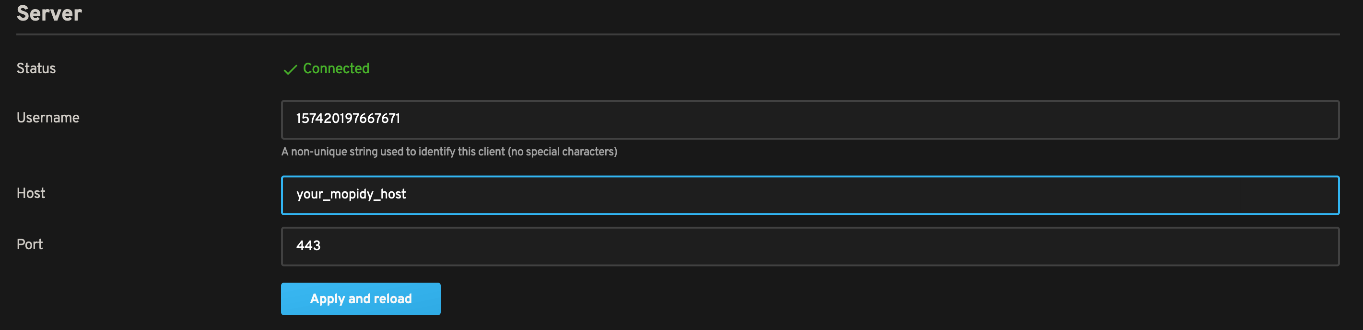
Task: Select the text your_mopidy_host
Action: (x=351, y=195)
